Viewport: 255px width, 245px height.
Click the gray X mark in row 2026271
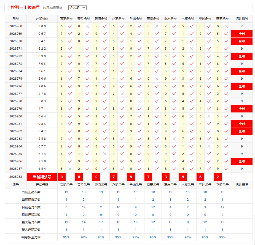pos(192,49)
